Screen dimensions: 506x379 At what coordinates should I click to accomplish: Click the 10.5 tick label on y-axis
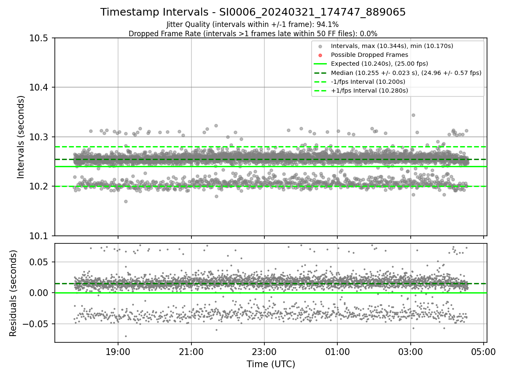(x=39, y=38)
